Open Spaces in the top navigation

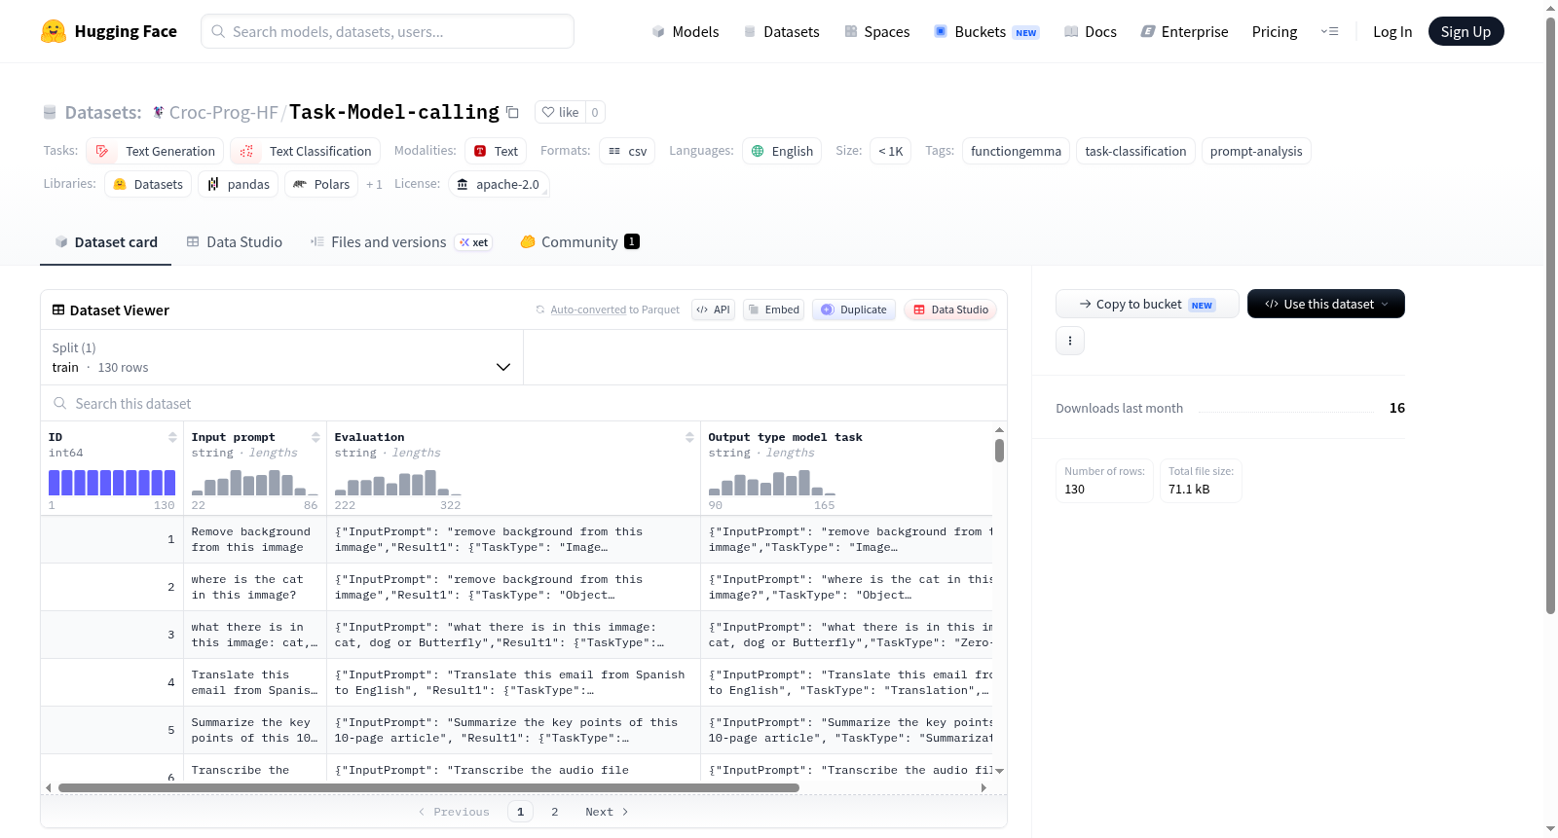(877, 31)
